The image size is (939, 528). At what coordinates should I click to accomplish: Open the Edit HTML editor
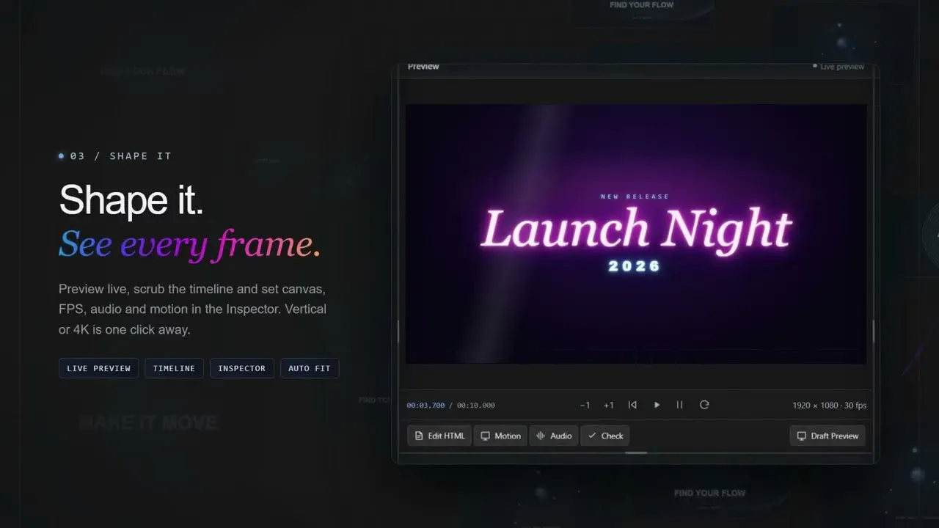point(439,436)
